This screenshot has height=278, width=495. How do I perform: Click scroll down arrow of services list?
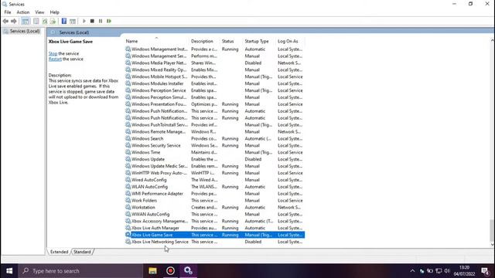point(492,244)
